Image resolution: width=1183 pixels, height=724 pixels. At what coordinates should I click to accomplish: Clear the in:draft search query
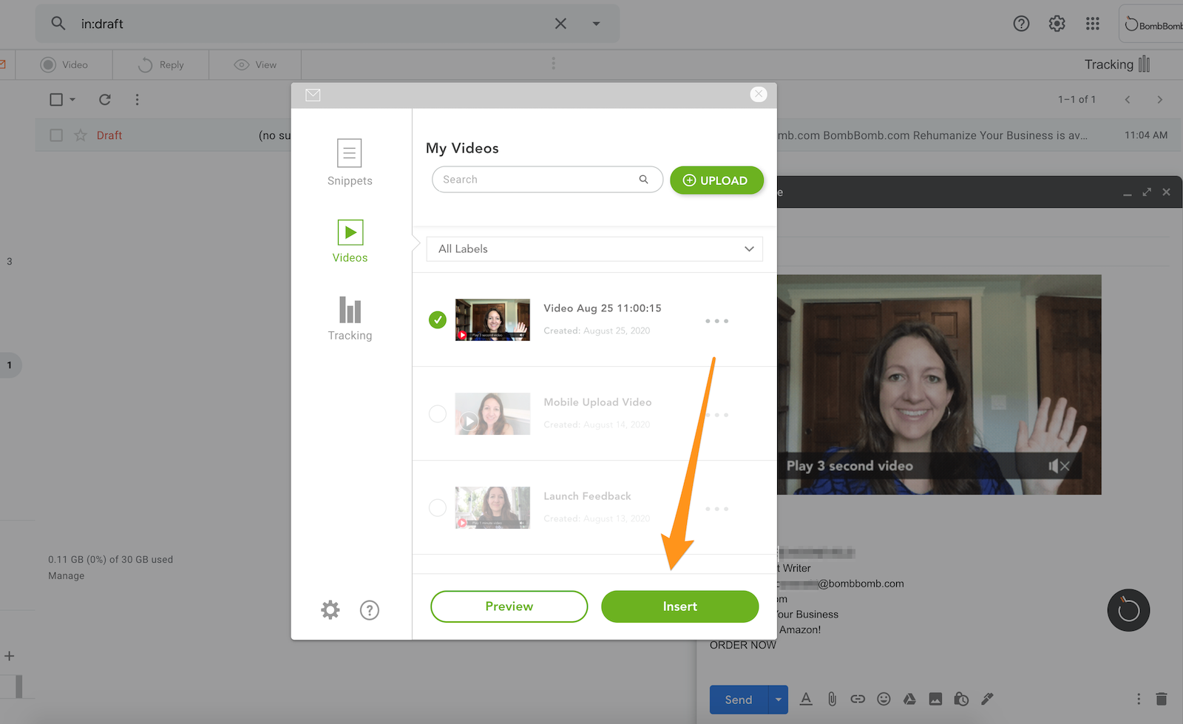(x=560, y=24)
